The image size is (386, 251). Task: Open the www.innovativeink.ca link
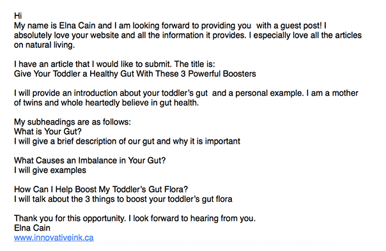tap(54, 238)
